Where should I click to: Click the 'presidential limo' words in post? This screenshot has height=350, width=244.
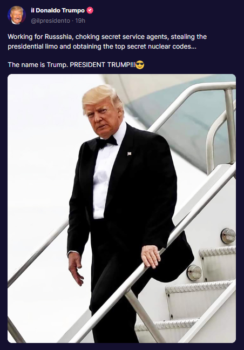pyautogui.click(x=33, y=46)
